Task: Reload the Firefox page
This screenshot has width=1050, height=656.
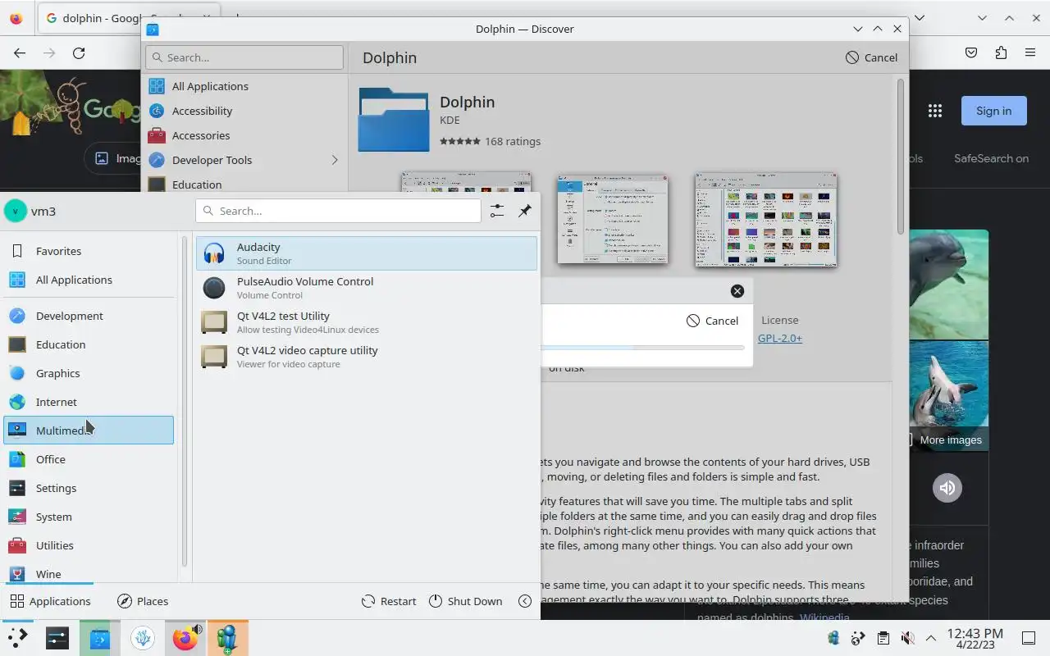Action: coord(79,52)
